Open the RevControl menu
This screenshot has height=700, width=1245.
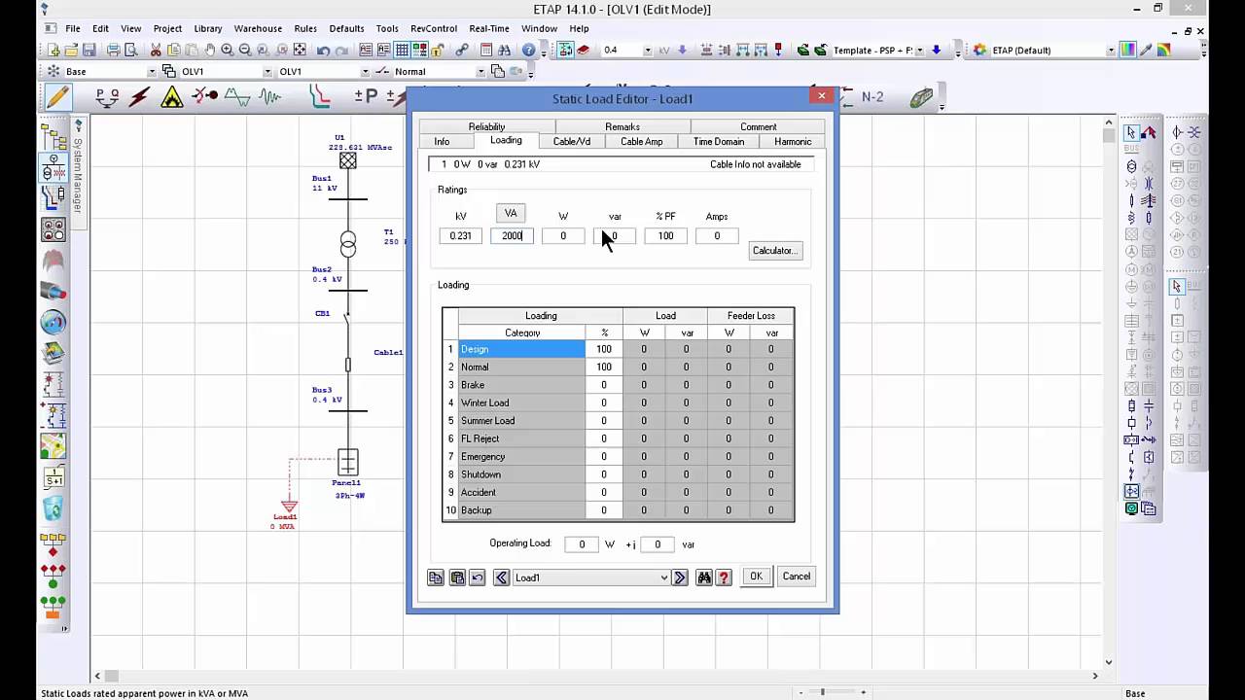click(x=434, y=28)
